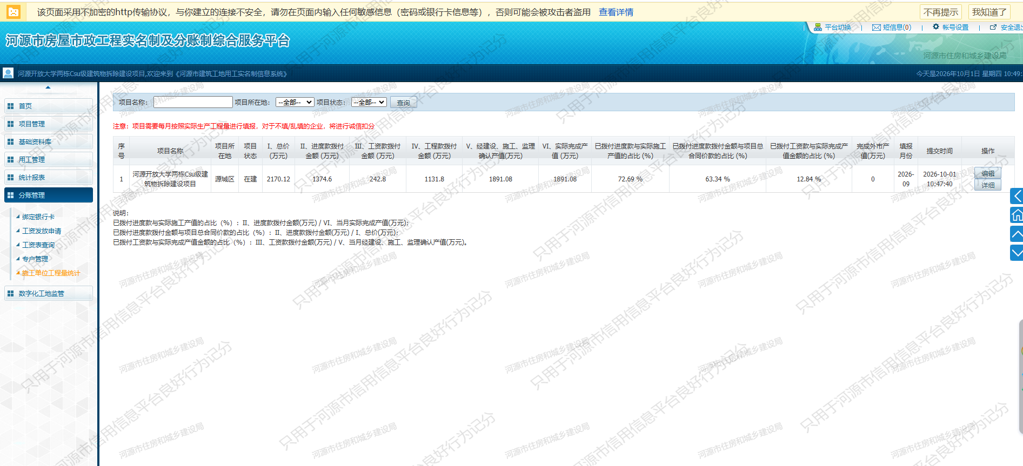Expand 项目管理 menu in sidebar
The height and width of the screenshot is (466, 1023).
click(49, 124)
